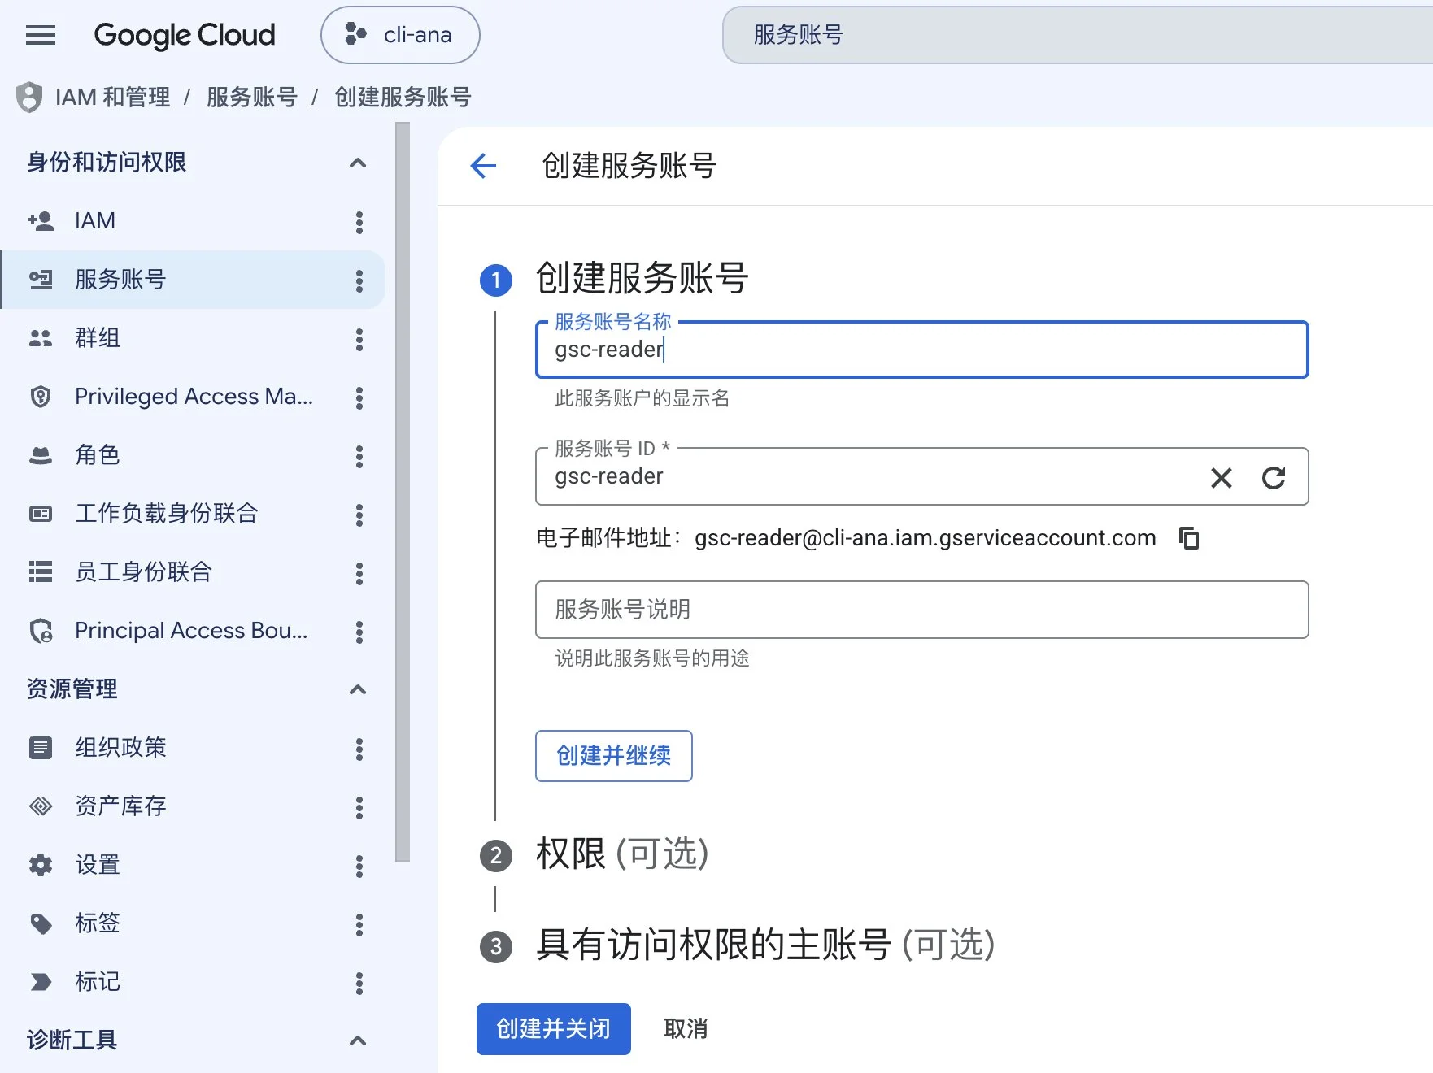Click the sidebar vertical scrollbar
The width and height of the screenshot is (1433, 1073).
tap(403, 492)
